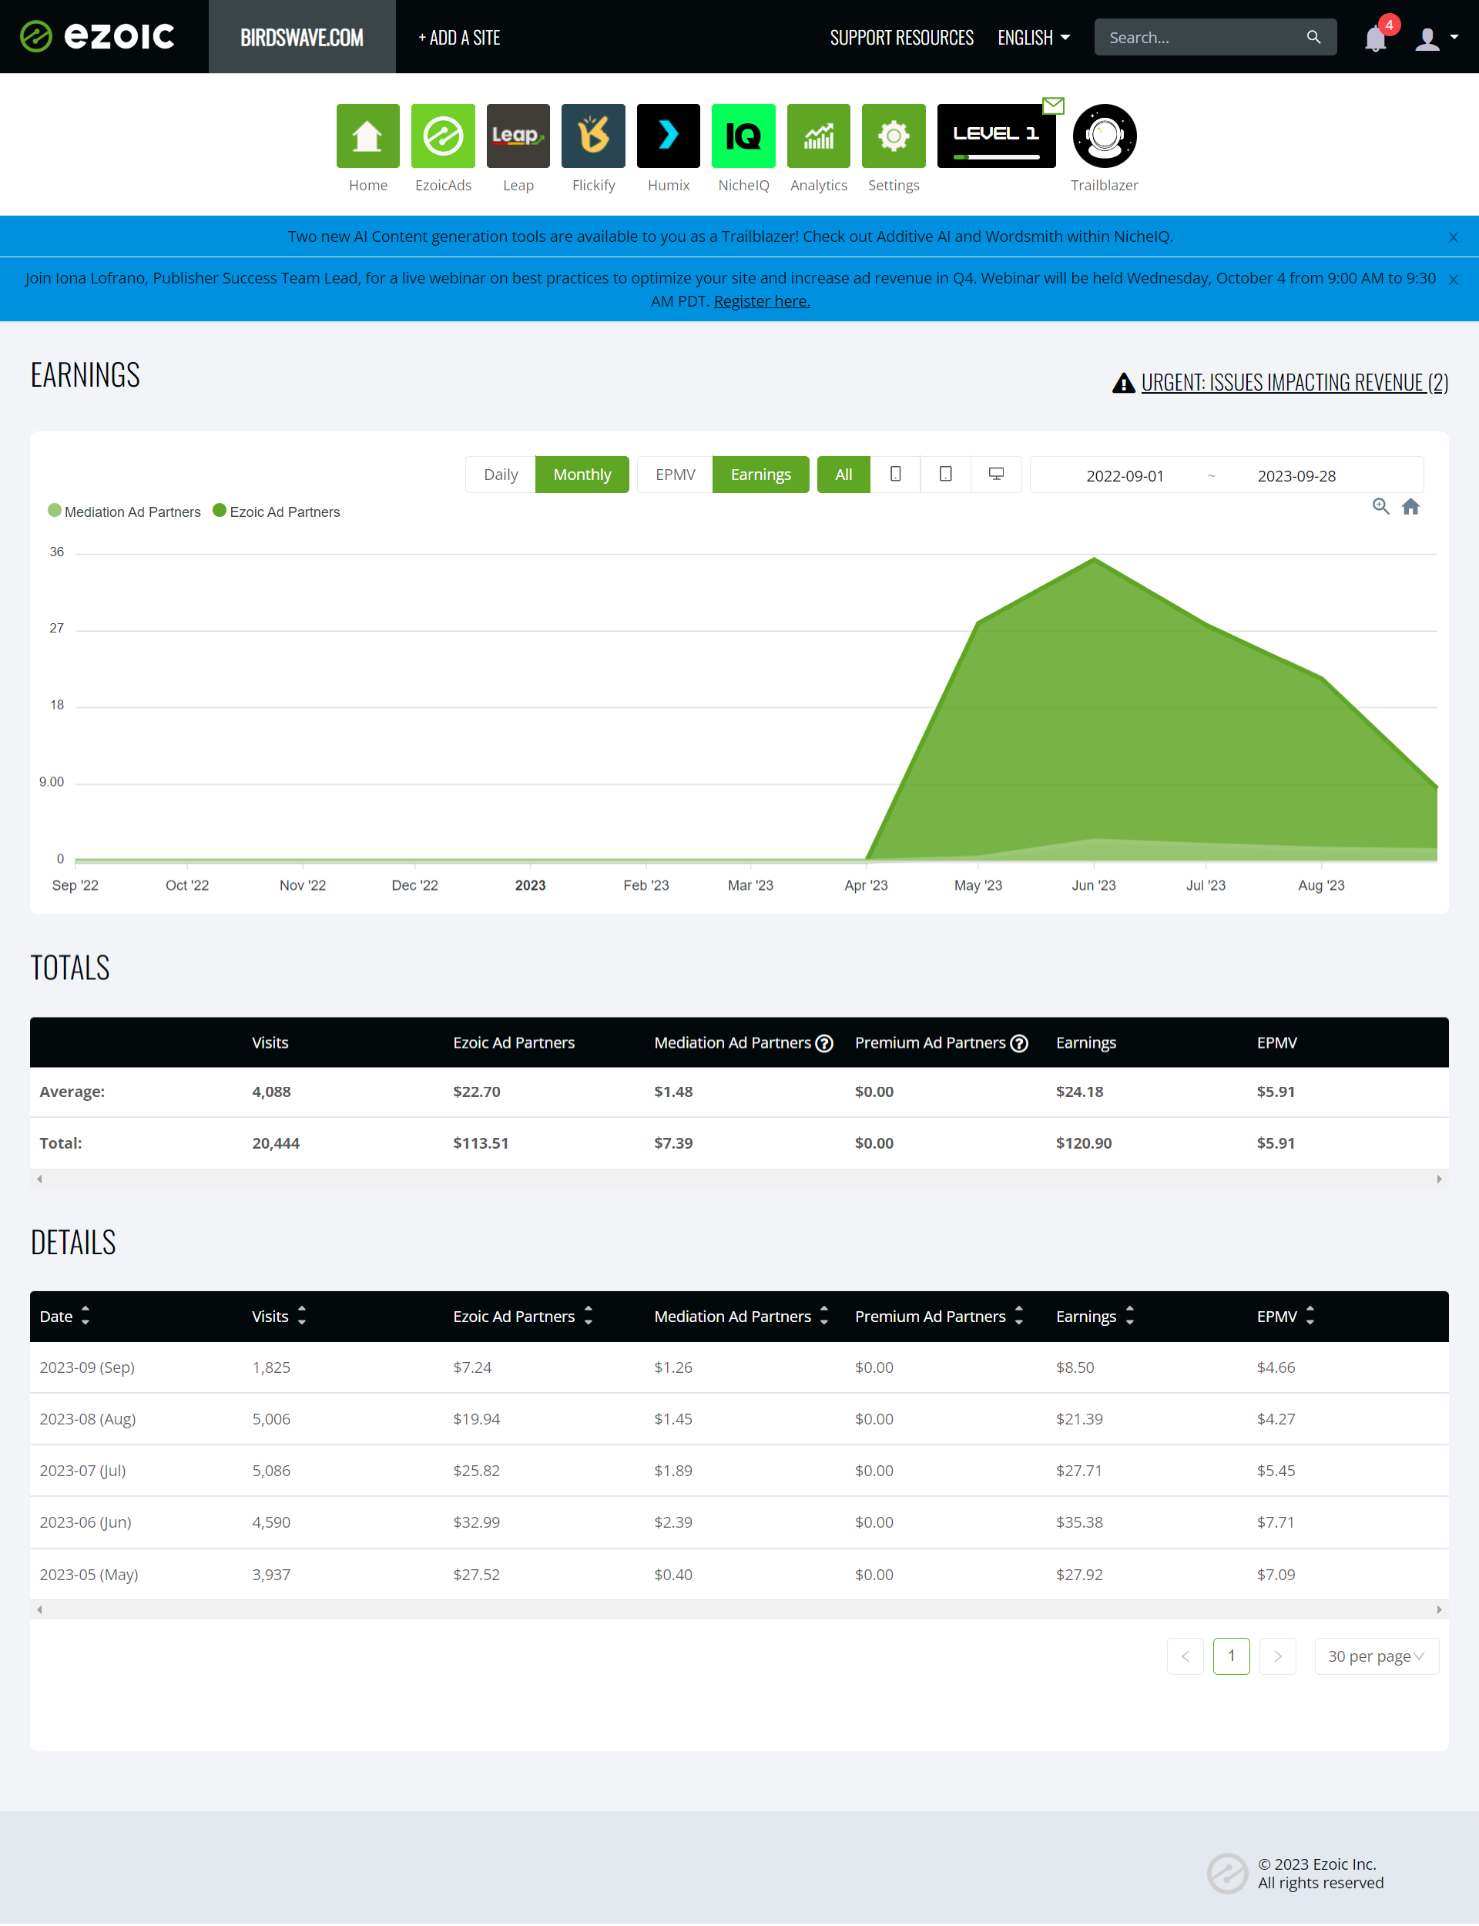Viewport: 1479px width, 1926px height.
Task: Open the Level 1 badge
Action: [x=996, y=136]
